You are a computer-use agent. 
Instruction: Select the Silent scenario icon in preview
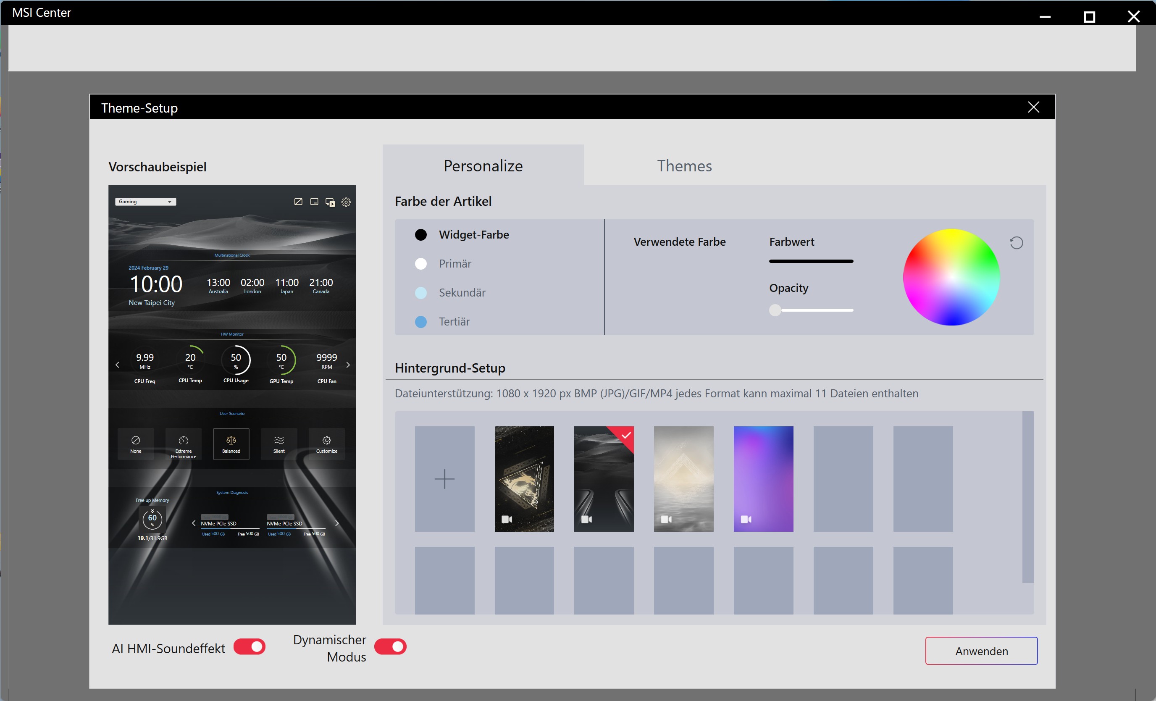coord(278,444)
